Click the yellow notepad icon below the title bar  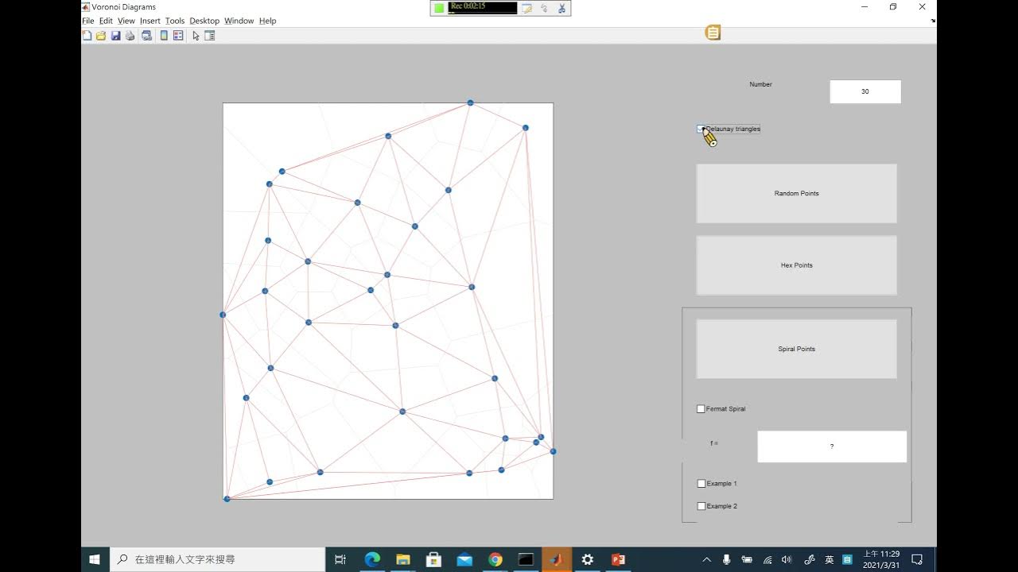pyautogui.click(x=713, y=33)
